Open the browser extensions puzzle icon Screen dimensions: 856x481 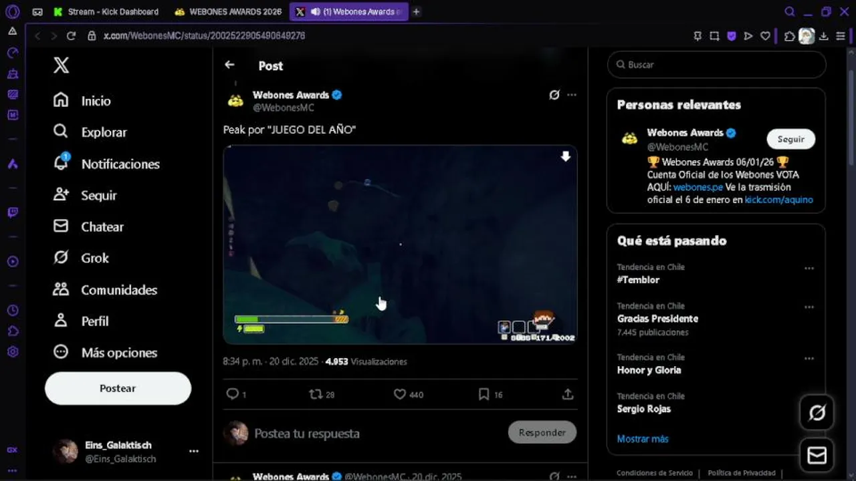pyautogui.click(x=789, y=36)
